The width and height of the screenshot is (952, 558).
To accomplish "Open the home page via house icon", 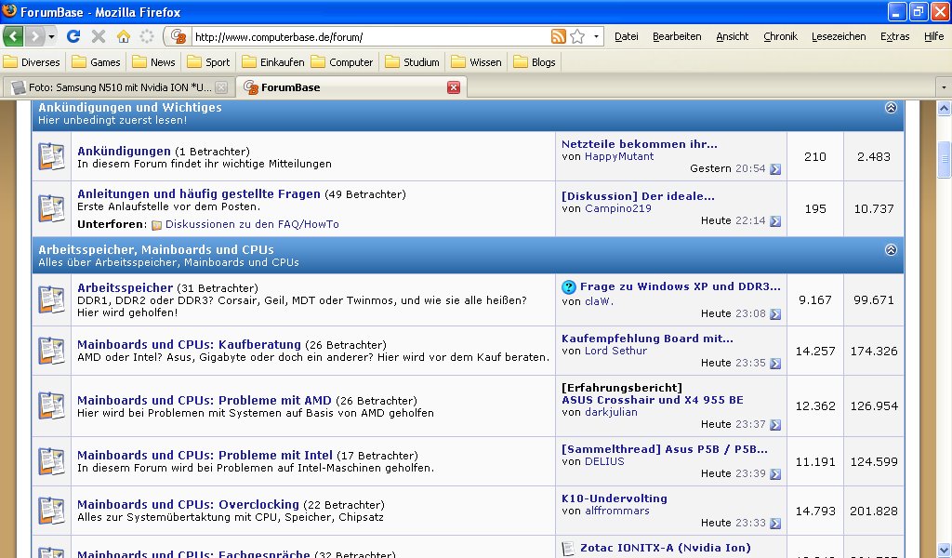I will click(x=124, y=36).
